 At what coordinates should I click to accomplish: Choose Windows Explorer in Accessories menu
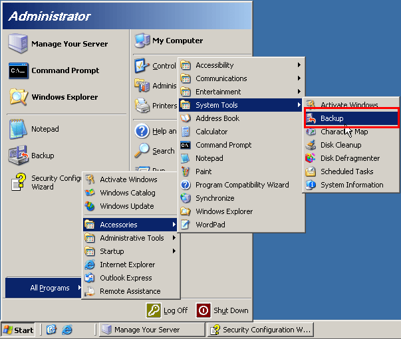(x=241, y=211)
